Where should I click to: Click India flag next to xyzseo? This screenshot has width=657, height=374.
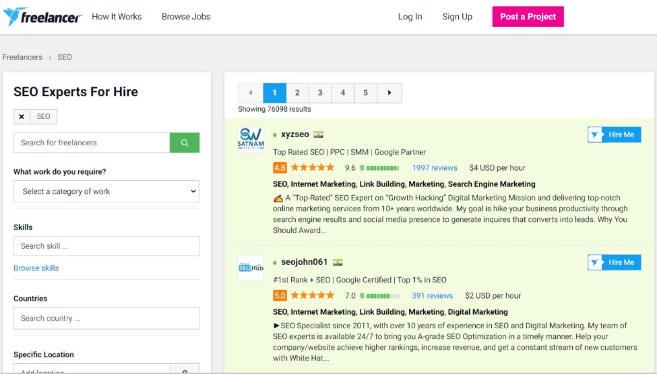point(319,135)
